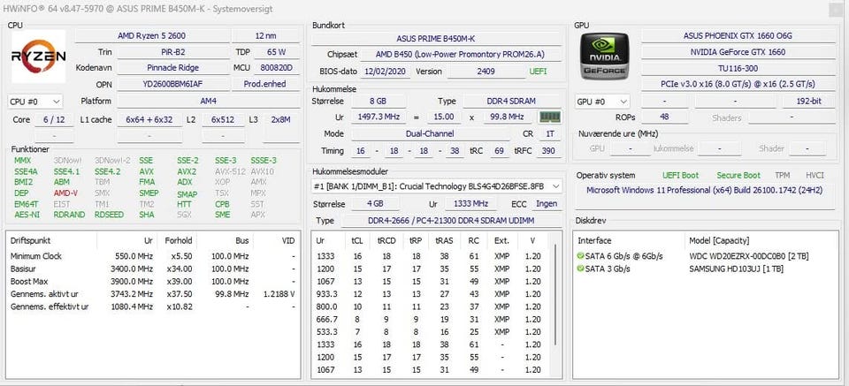Click the 192-bit bus width value
This screenshot has width=849, height=386.
[x=809, y=101]
